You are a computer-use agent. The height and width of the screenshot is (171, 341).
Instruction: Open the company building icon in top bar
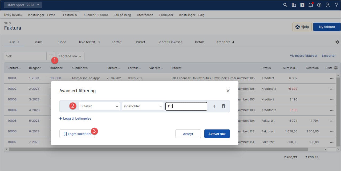click(294, 5)
